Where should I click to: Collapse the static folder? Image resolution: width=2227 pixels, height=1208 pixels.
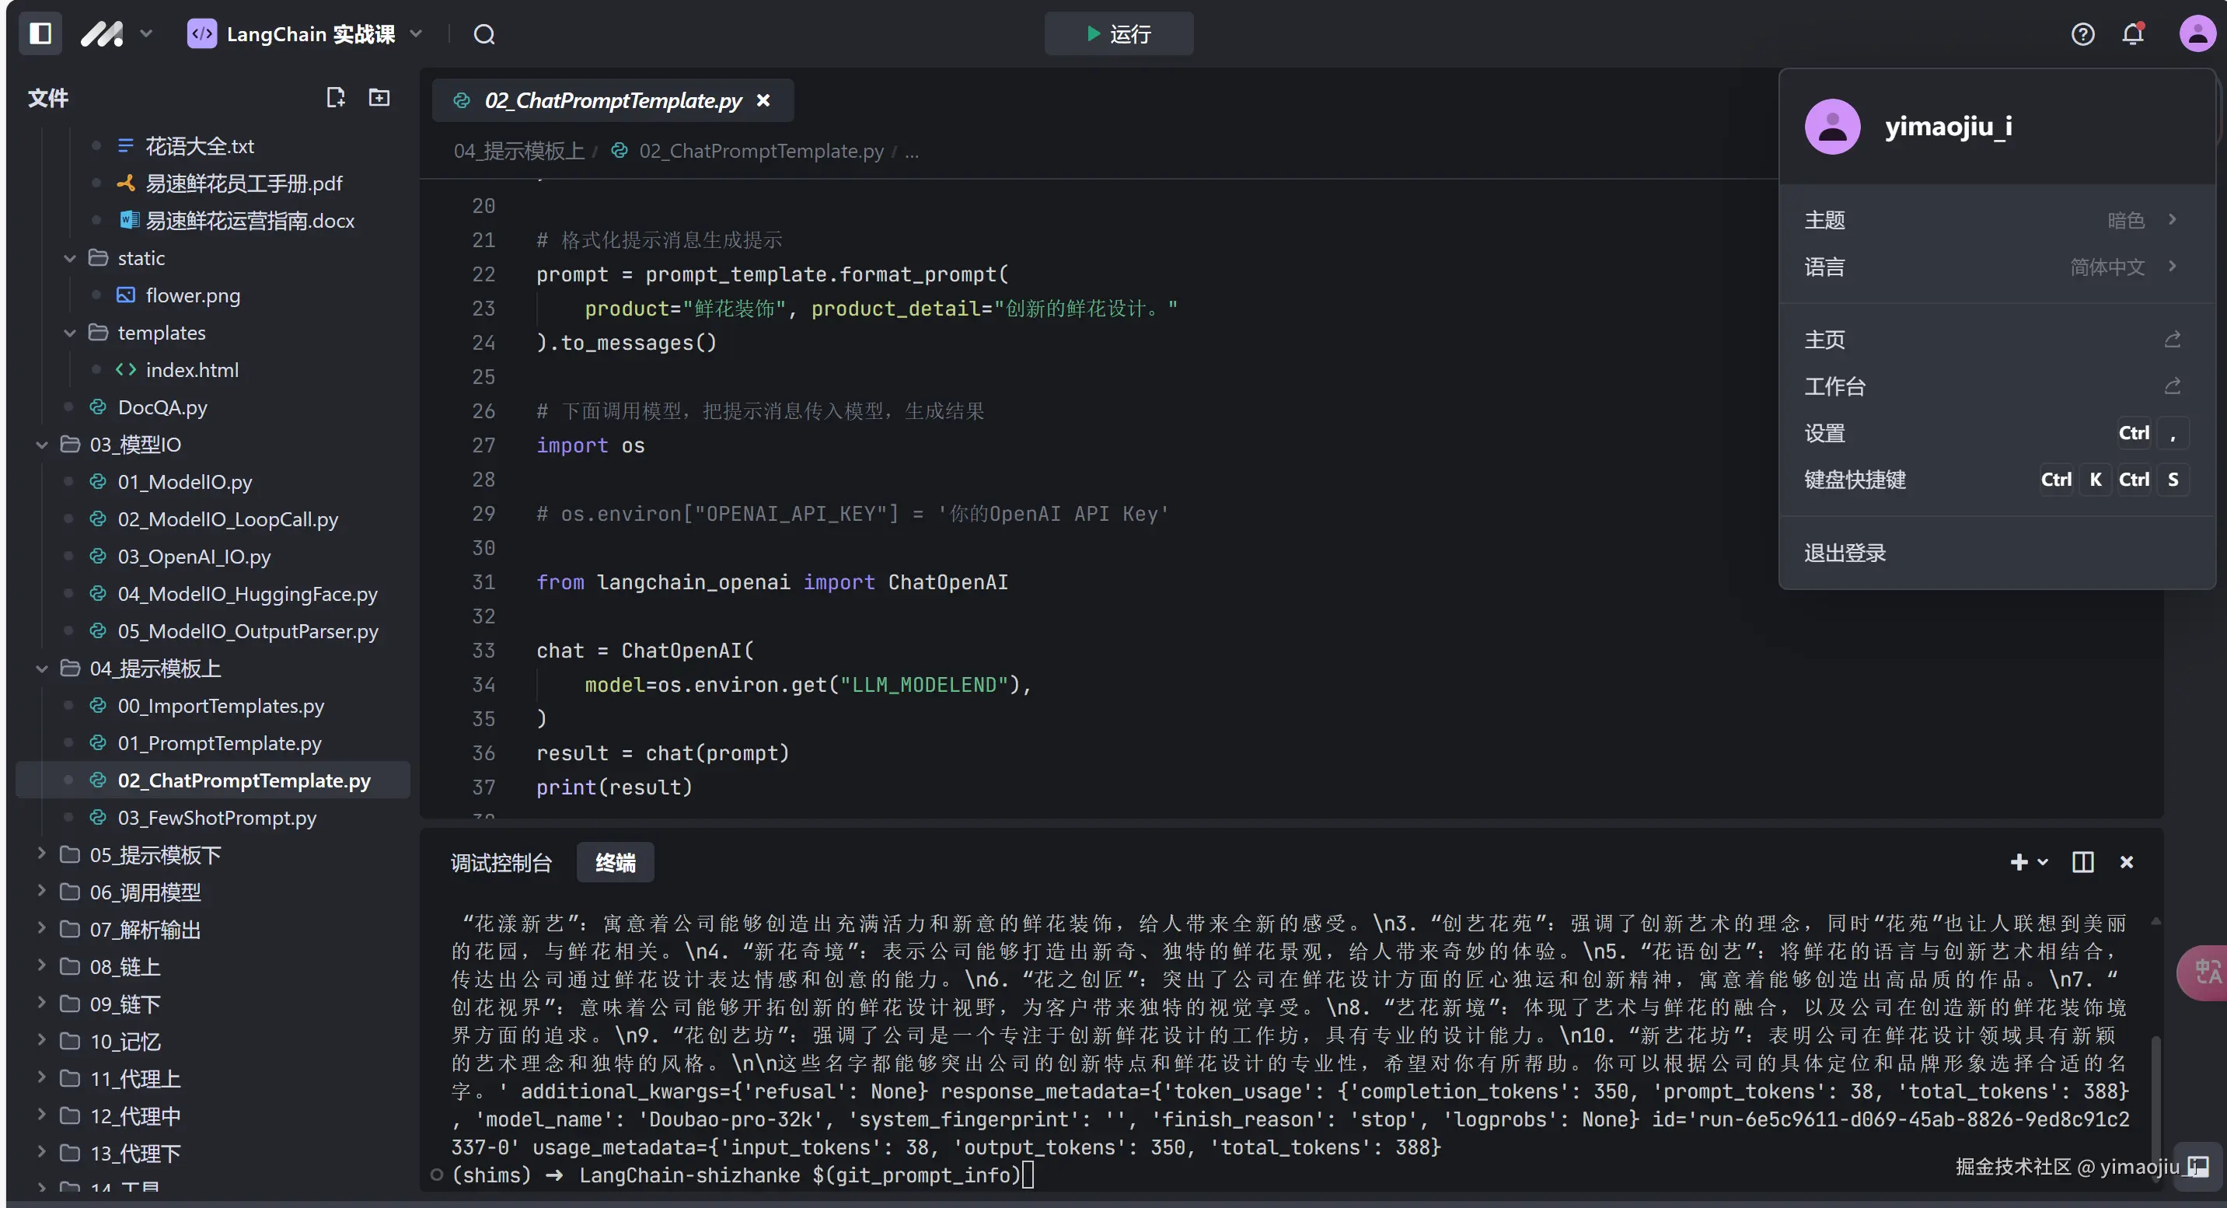click(x=70, y=257)
